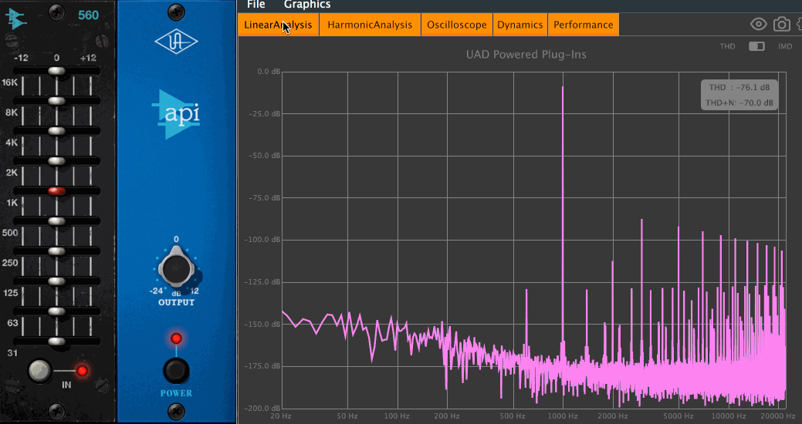Screen dimensions: 802x424
Task: Click the top screw on 560 panel
Action: [x=57, y=11]
